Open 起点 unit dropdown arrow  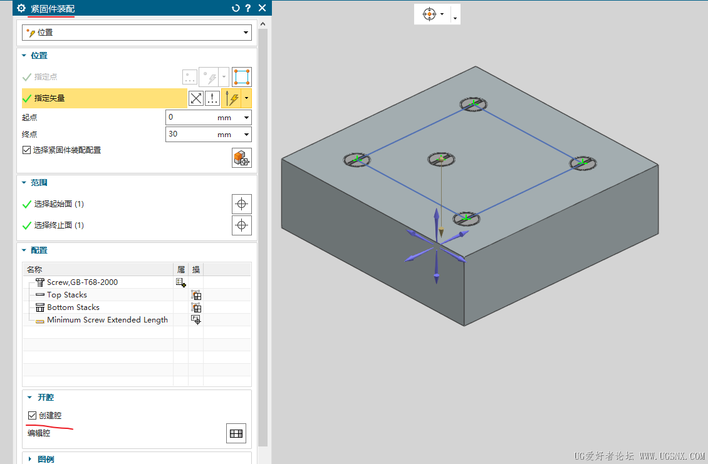pos(246,117)
